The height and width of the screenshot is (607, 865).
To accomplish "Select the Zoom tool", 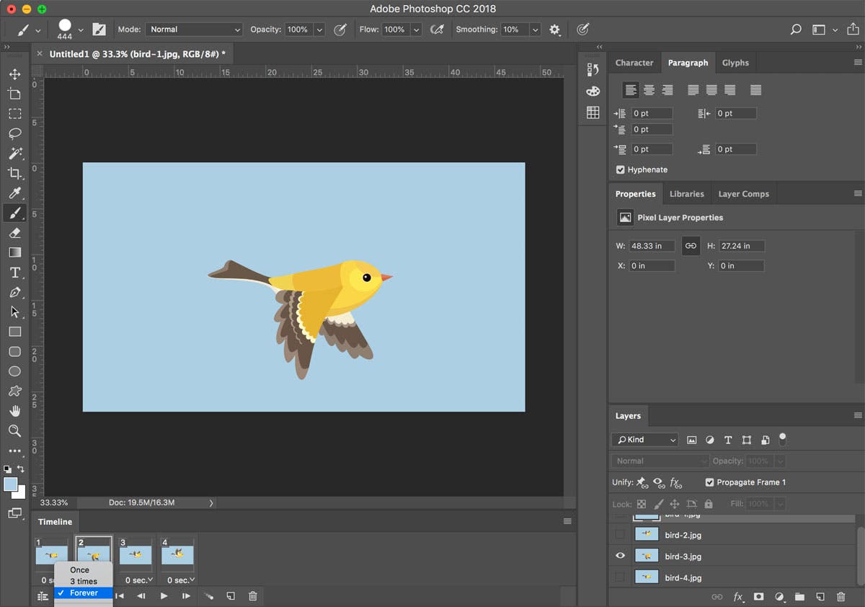I will (14, 430).
